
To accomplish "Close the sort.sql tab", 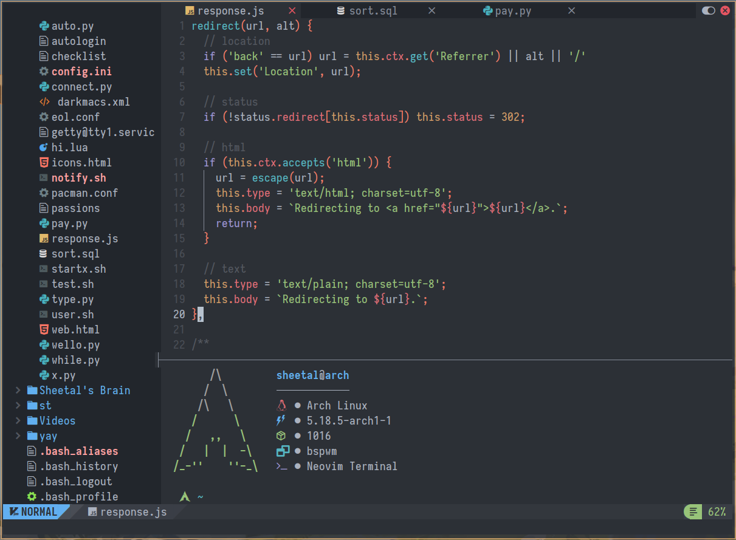I will [x=432, y=11].
